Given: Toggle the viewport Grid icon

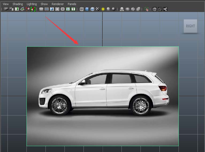Looking at the screenshot, I should 41,9.
